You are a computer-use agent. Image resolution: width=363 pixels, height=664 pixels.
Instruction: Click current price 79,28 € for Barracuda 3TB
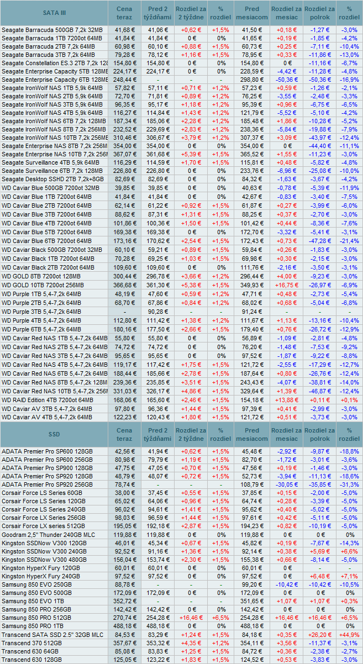pos(124,55)
